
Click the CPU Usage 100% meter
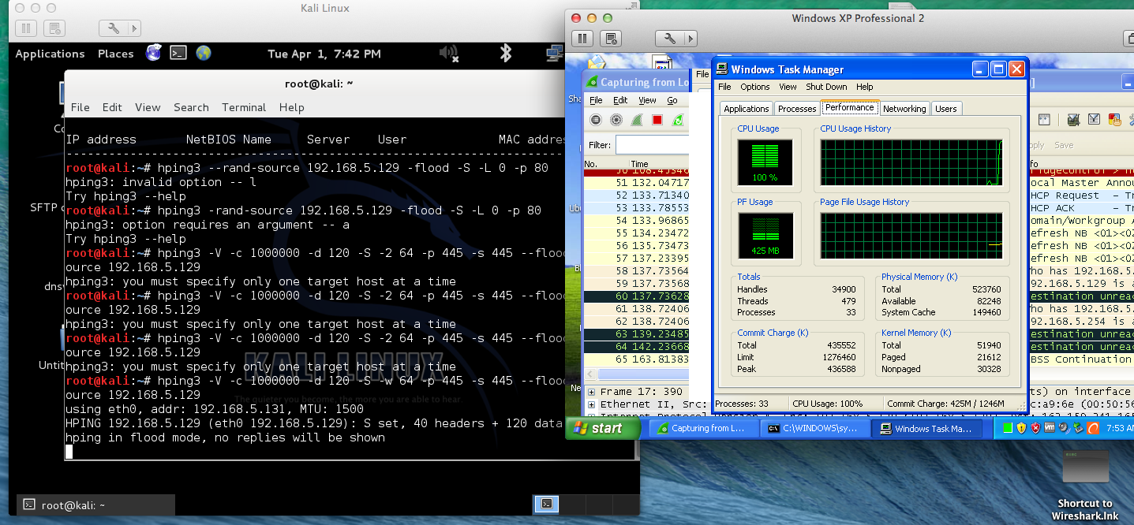(764, 162)
